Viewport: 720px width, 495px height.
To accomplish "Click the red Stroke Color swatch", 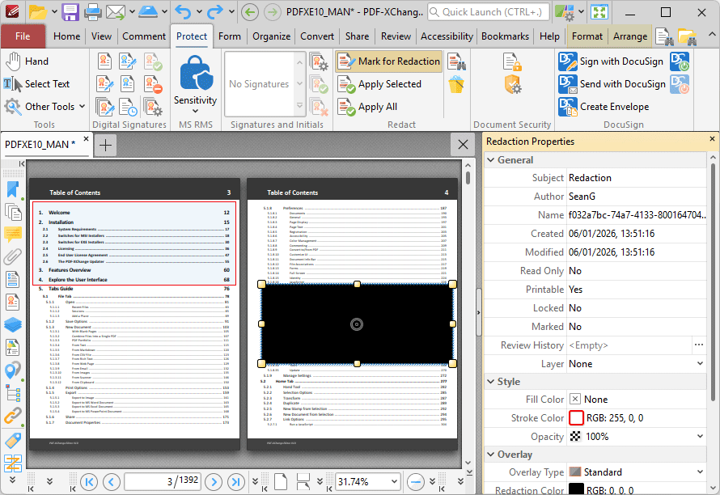I will point(575,417).
